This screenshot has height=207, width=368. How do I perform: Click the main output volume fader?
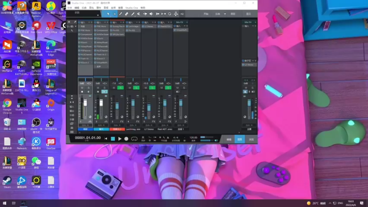pyautogui.click(x=249, y=103)
